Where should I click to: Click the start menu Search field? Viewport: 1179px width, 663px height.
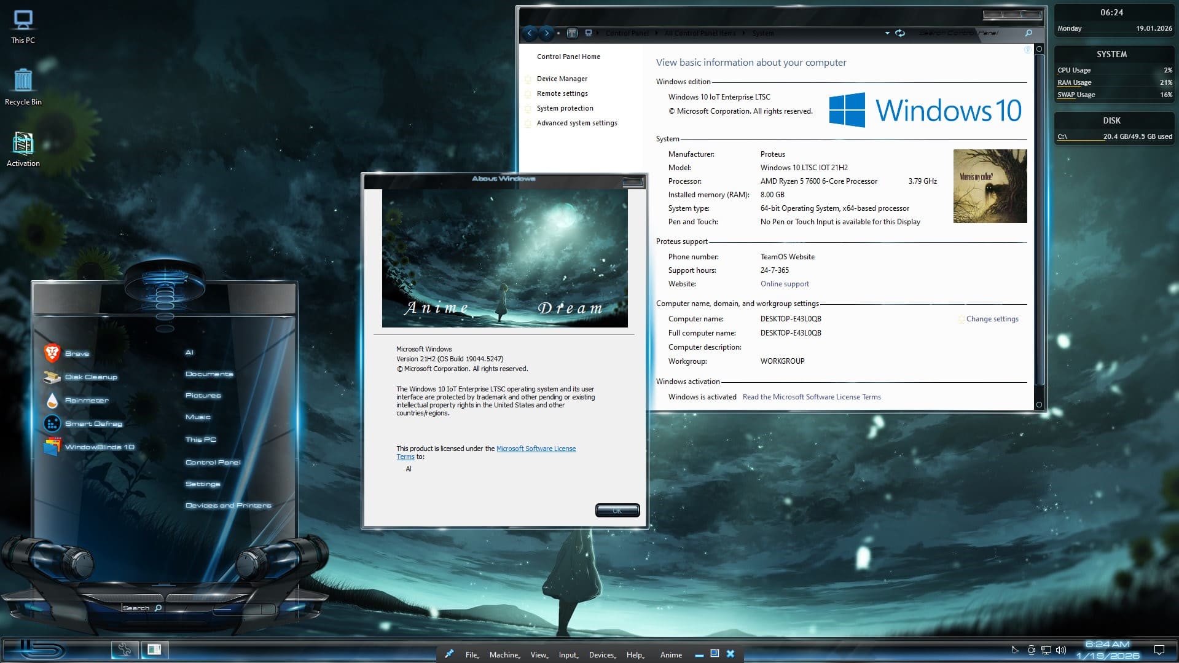(x=141, y=608)
